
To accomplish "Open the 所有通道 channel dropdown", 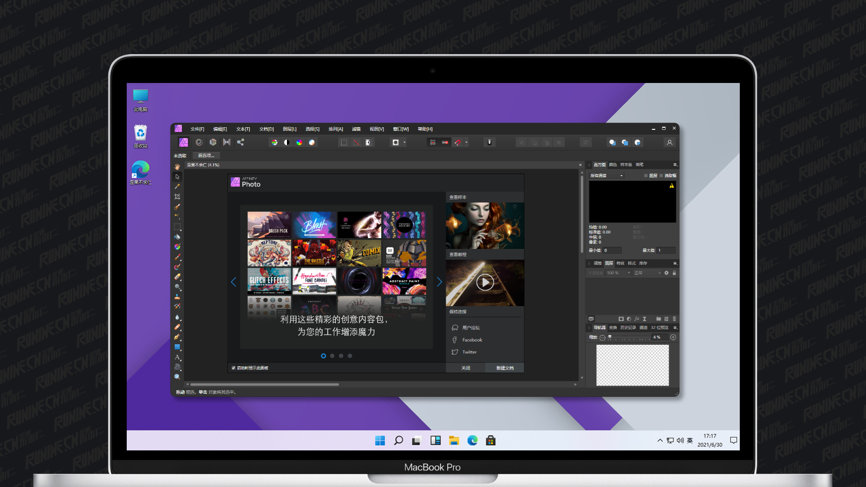I will (x=607, y=176).
